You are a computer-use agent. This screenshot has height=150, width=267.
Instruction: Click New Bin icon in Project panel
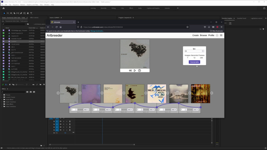pyautogui.click(x=40, y=85)
